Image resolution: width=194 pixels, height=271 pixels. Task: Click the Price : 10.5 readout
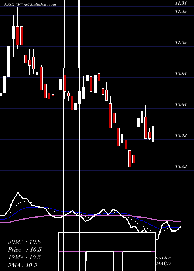point(24,250)
